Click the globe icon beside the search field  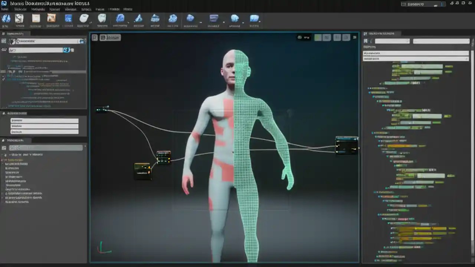(x=66, y=50)
